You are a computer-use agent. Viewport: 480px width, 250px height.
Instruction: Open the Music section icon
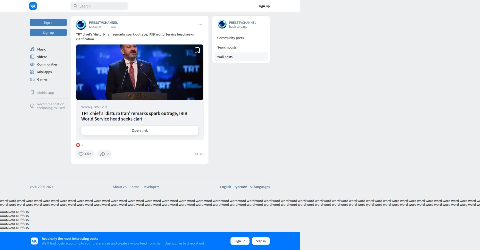tap(32, 49)
